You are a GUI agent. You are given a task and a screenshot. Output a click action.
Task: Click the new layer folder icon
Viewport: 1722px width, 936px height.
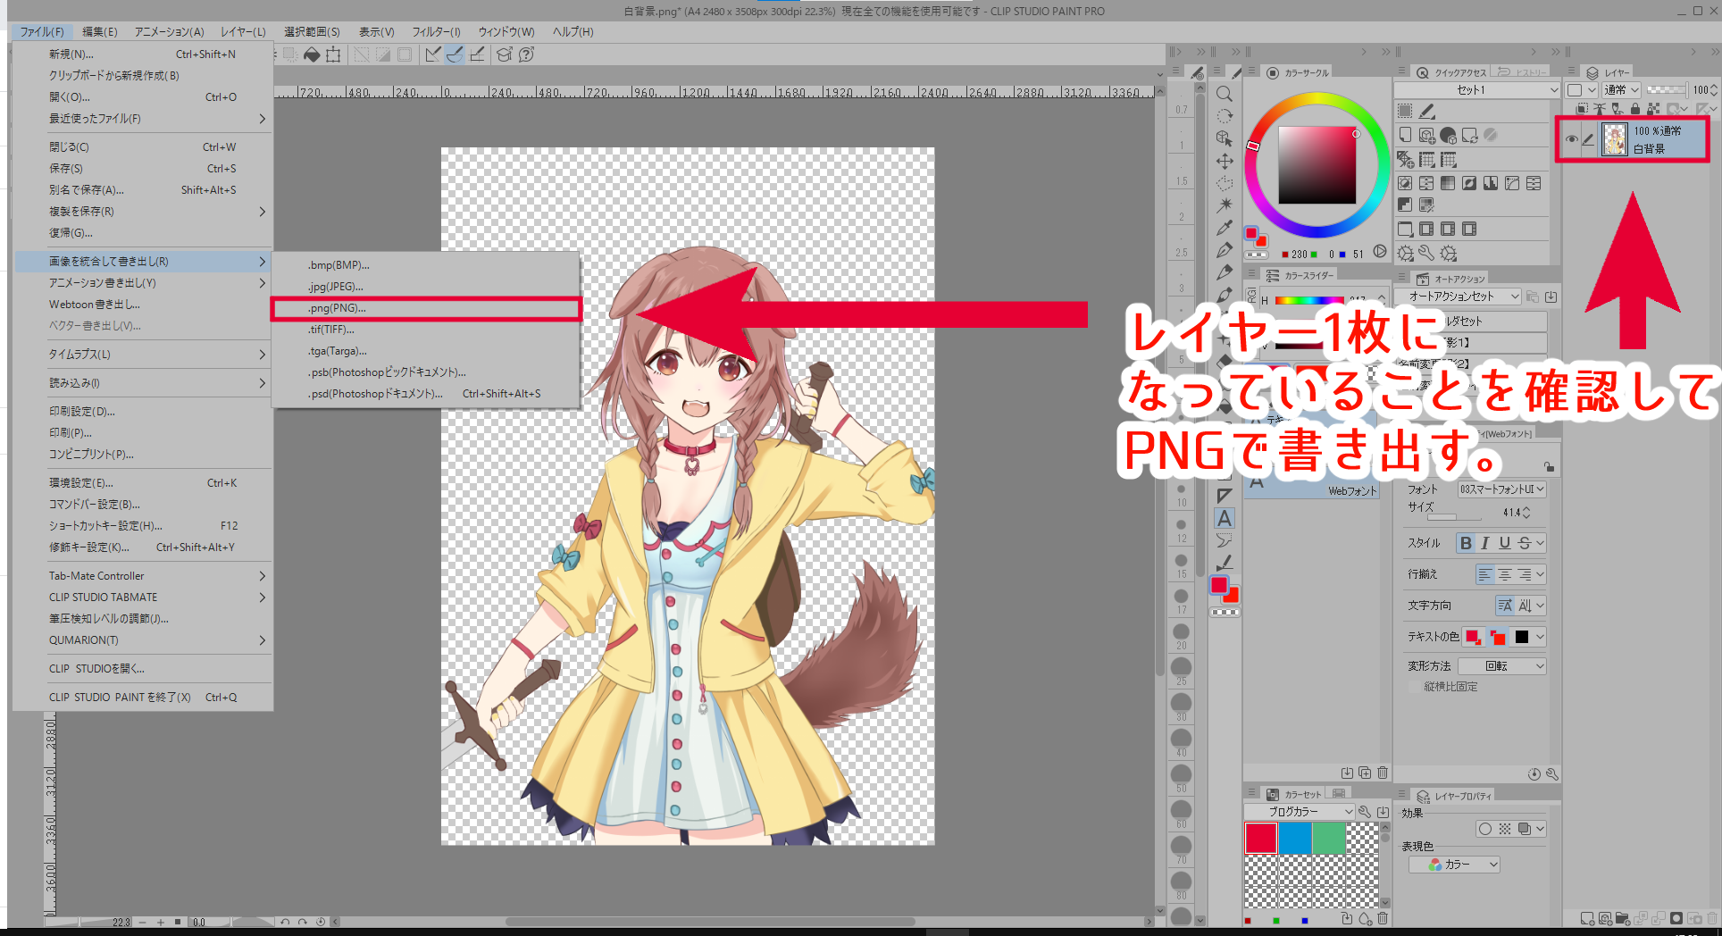pos(1623,918)
